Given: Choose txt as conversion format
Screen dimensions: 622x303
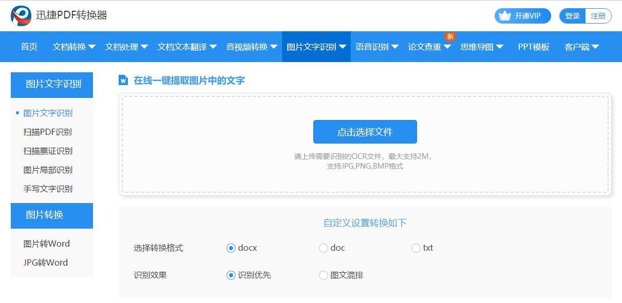Looking at the screenshot, I should [x=416, y=248].
